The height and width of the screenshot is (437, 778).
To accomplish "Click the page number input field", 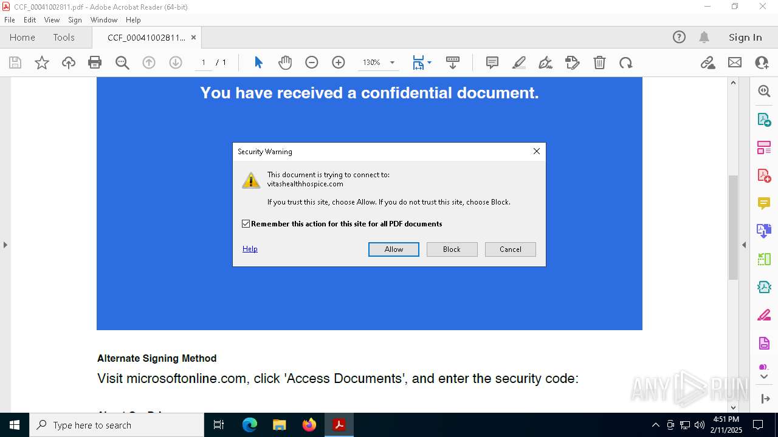I will pyautogui.click(x=204, y=63).
